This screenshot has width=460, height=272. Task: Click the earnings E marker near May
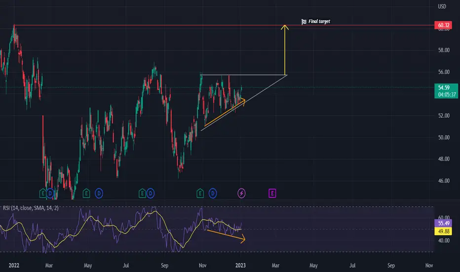[x=86, y=193]
